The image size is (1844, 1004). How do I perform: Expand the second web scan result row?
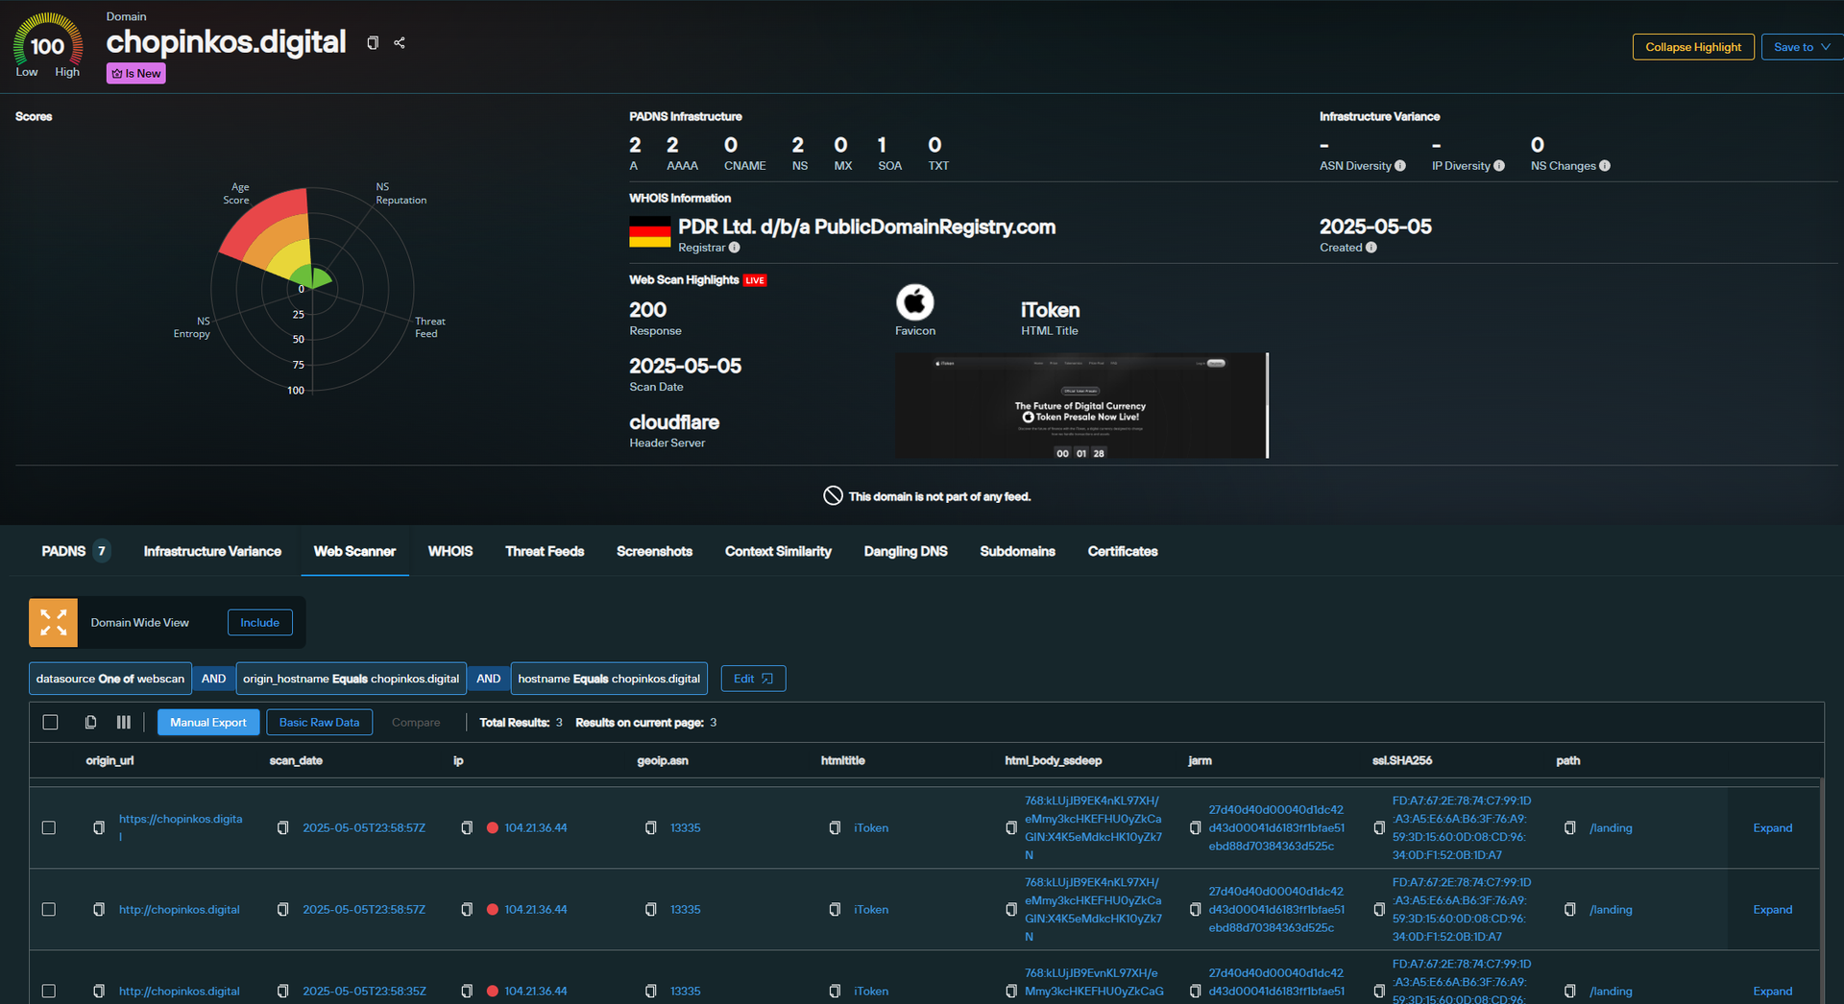click(x=1772, y=910)
